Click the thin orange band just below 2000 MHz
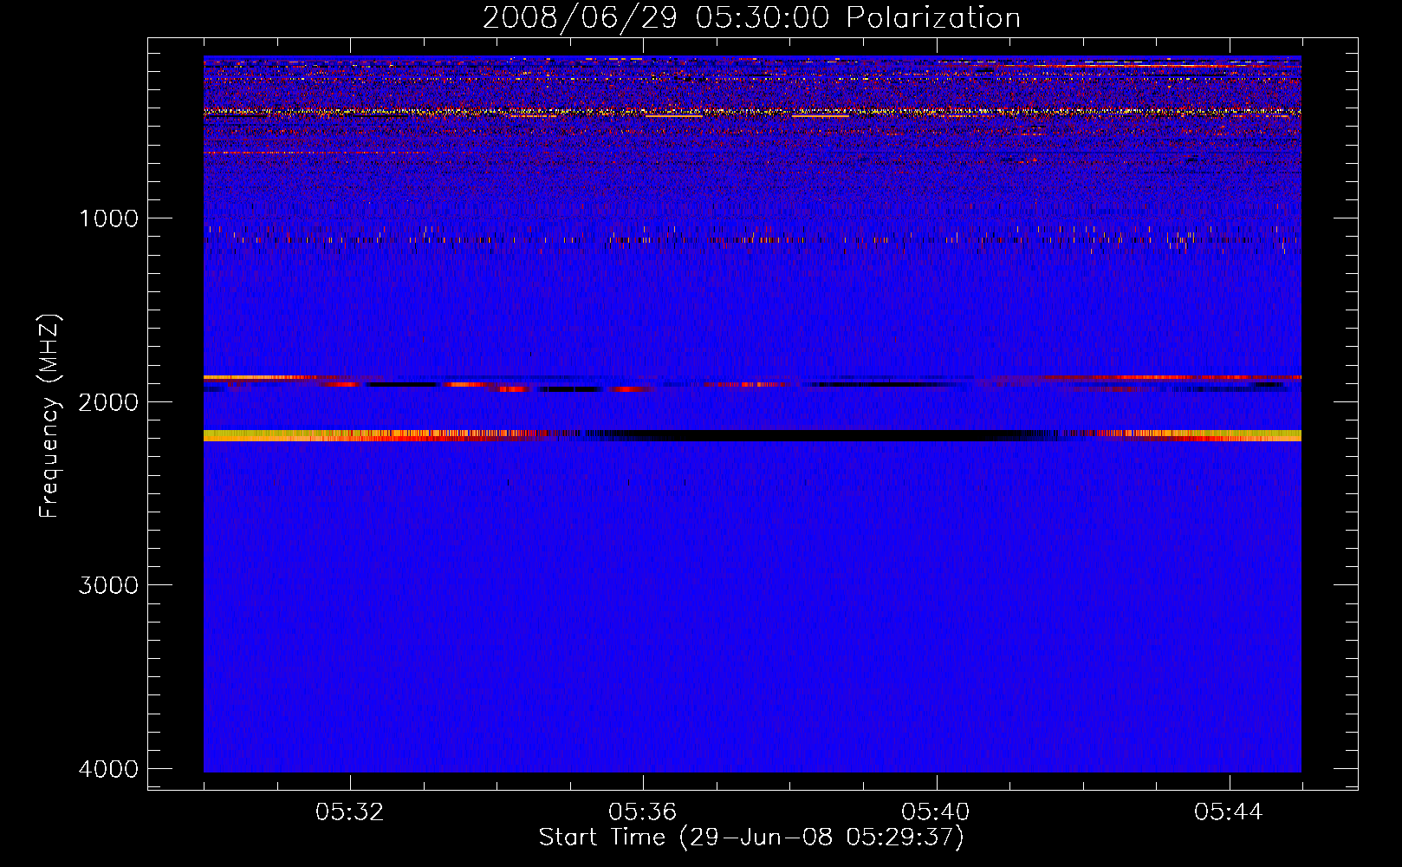Screen dimensions: 1402x867 (x=752, y=378)
